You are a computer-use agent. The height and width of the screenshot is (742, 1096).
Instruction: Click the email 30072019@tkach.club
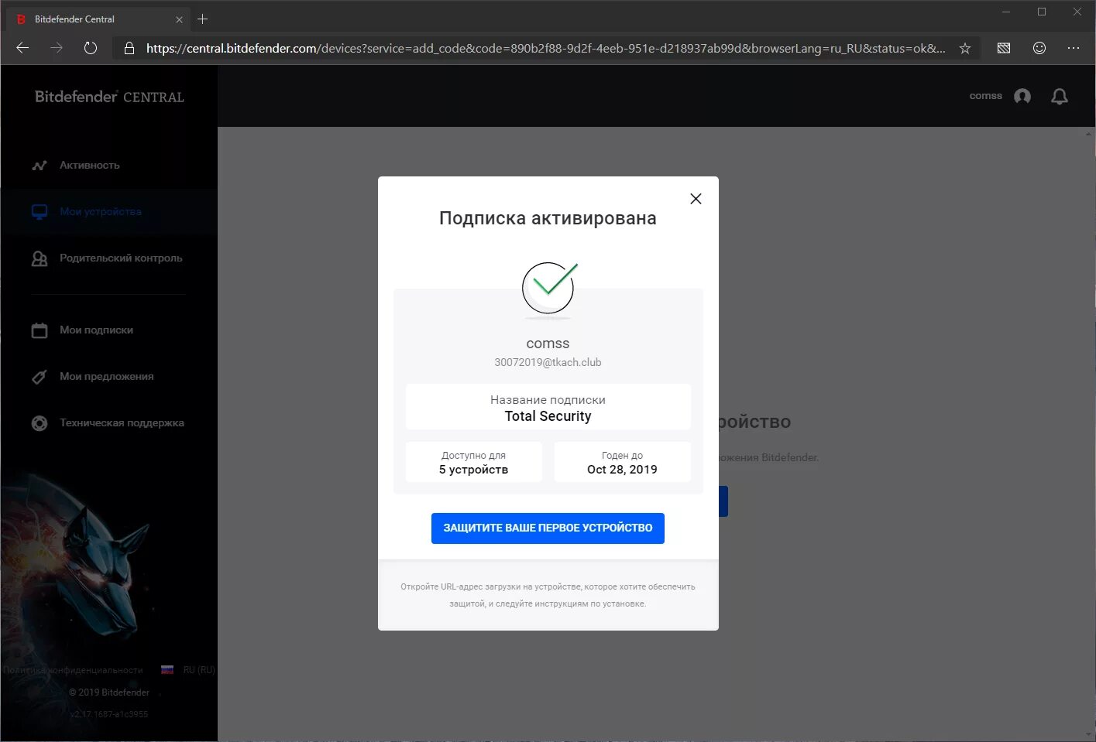click(x=548, y=362)
